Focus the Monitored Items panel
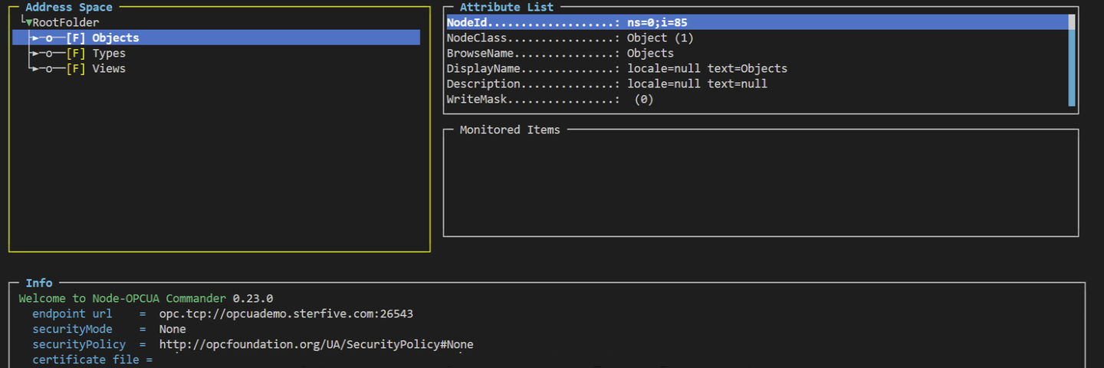This screenshot has width=1104, height=368. click(761, 184)
